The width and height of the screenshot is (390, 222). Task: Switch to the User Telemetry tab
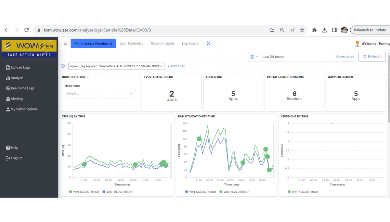coord(131,43)
